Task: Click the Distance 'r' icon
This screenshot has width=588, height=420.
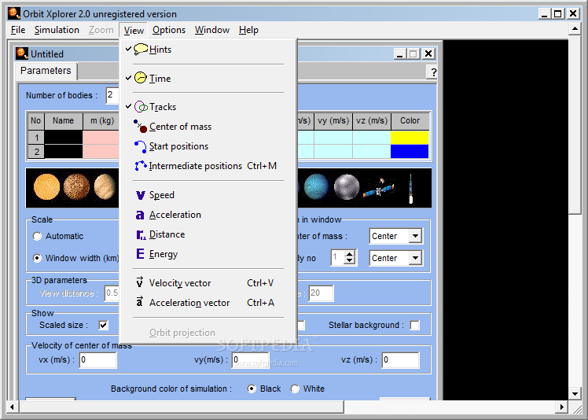Action: click(141, 235)
